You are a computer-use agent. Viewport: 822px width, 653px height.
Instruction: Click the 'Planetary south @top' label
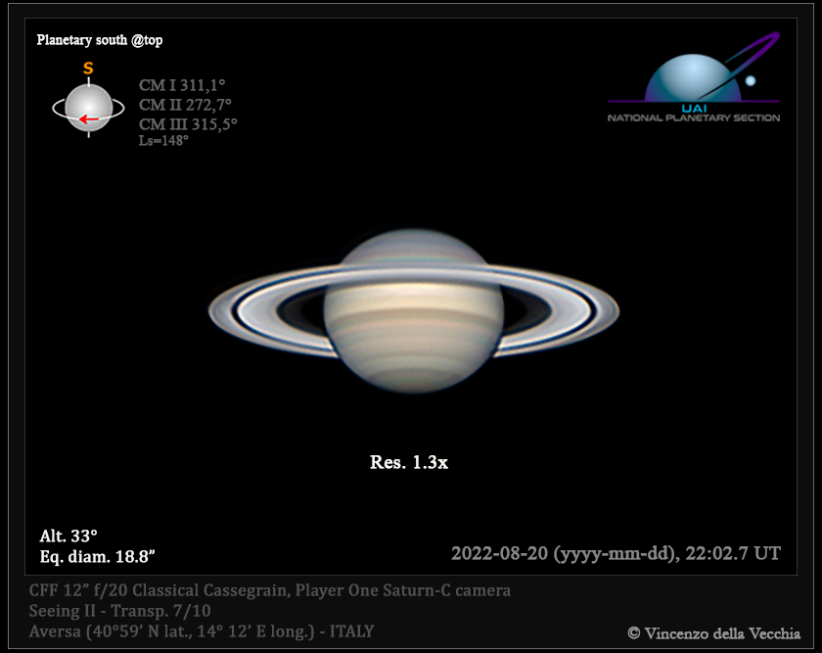tap(100, 40)
